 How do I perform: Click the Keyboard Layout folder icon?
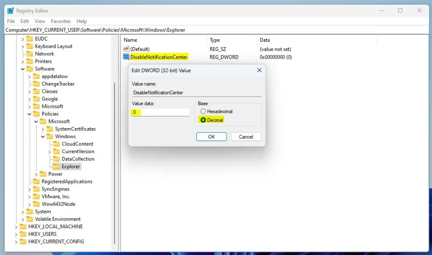point(30,46)
